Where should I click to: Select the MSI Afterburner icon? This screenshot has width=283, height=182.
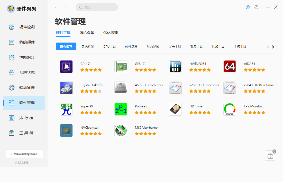pos(121,130)
